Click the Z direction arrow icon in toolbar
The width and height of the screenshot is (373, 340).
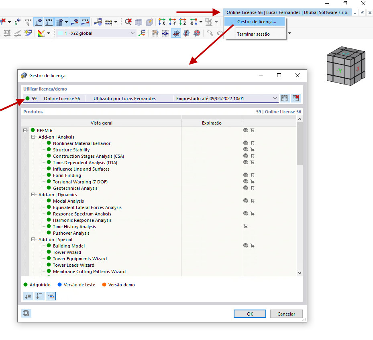[x=182, y=22]
